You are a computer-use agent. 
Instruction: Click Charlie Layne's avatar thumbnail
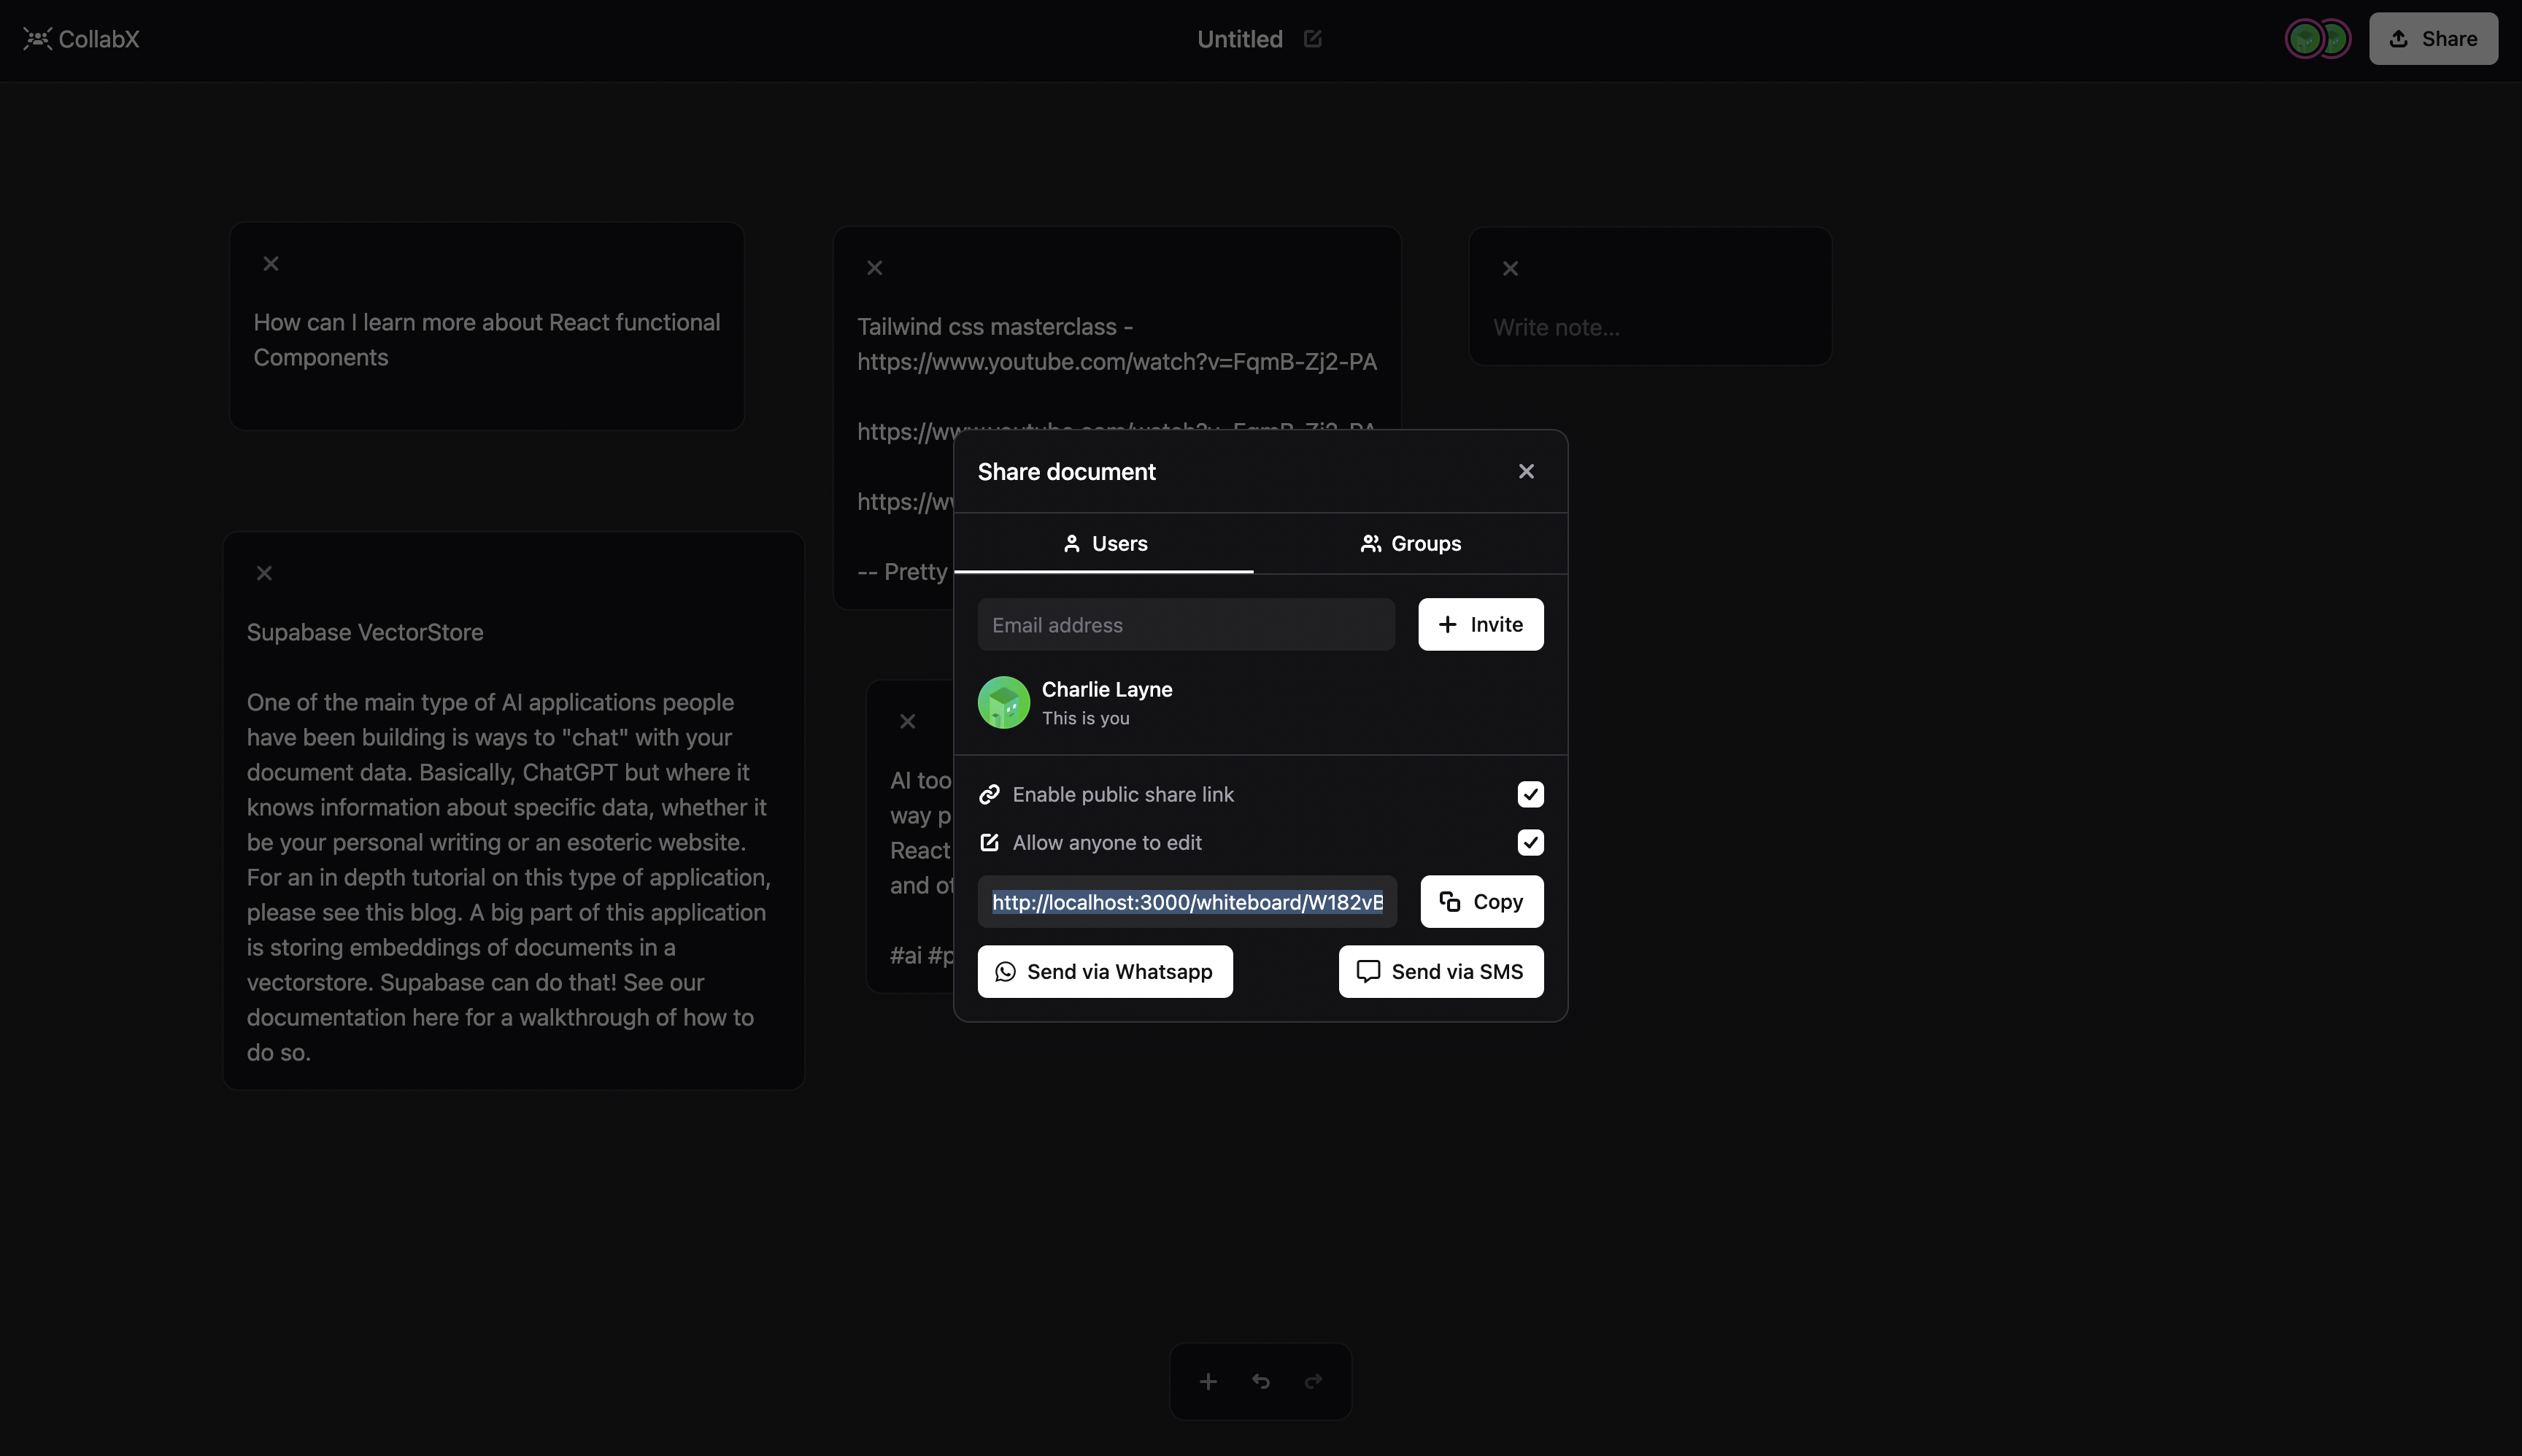point(1003,703)
